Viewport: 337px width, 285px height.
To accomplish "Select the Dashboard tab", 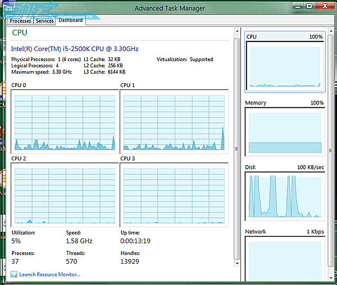I will 70,20.
